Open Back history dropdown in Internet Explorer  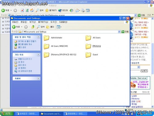[11, 11]
